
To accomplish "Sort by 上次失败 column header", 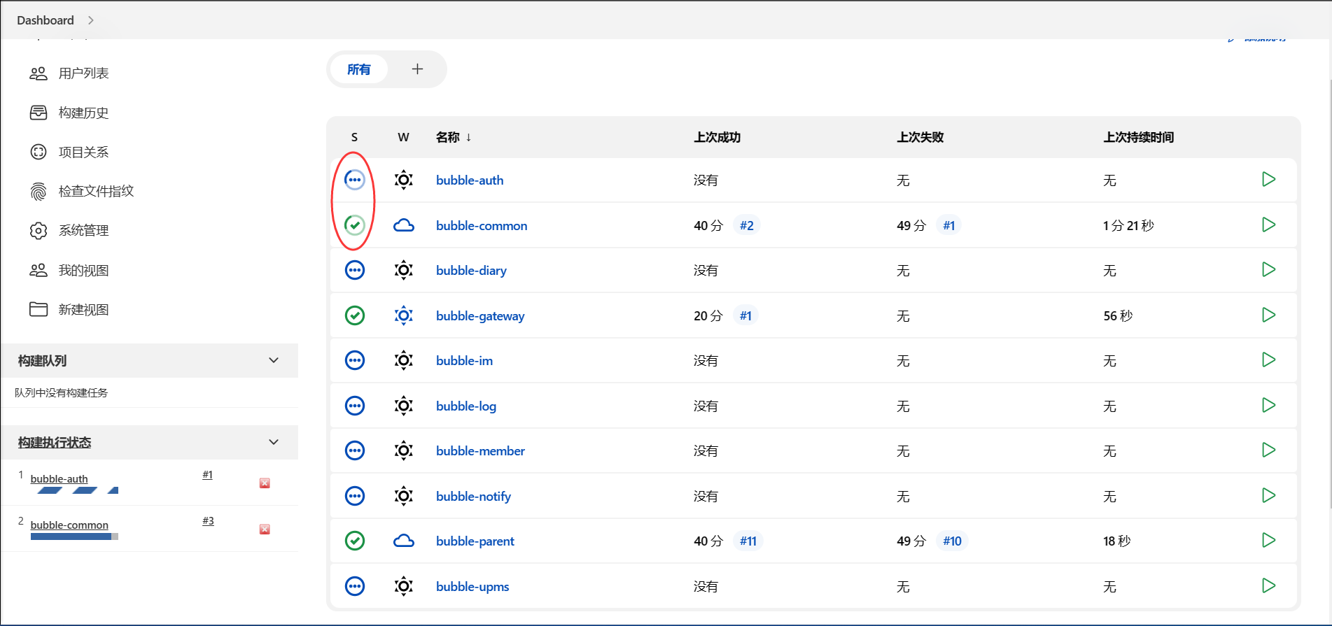I will 920,137.
